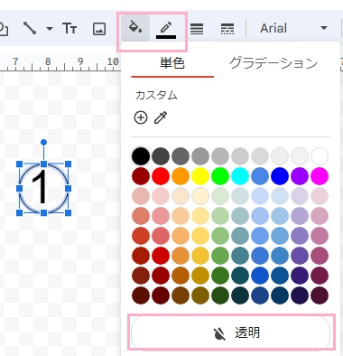The height and width of the screenshot is (356, 343).
Task: Choose the yellow color swatch
Action: click(200, 176)
